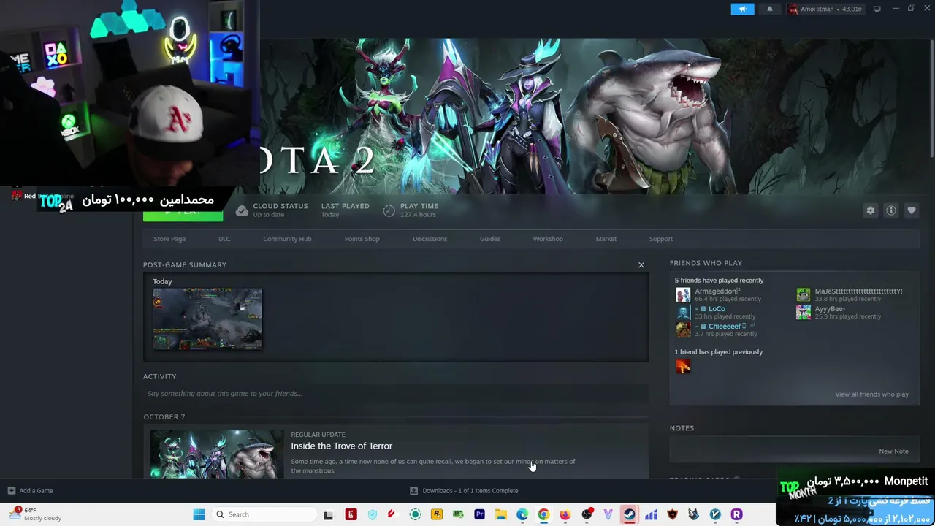The image size is (935, 526).
Task: Open Dota 2 cloud status icon
Action: [x=242, y=210]
